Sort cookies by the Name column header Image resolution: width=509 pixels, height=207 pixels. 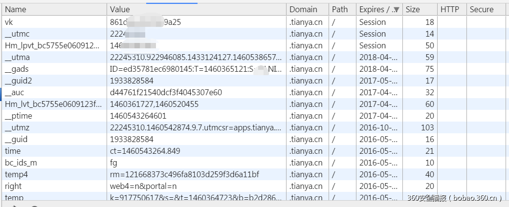click(x=16, y=9)
